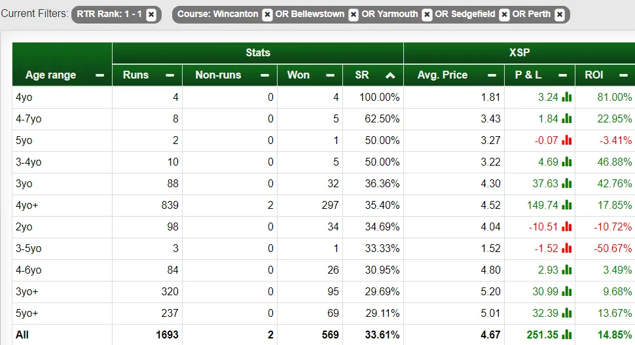Screen dimensions: 635x345
Task: Remove the Sedgefield course filter
Action: pos(504,14)
